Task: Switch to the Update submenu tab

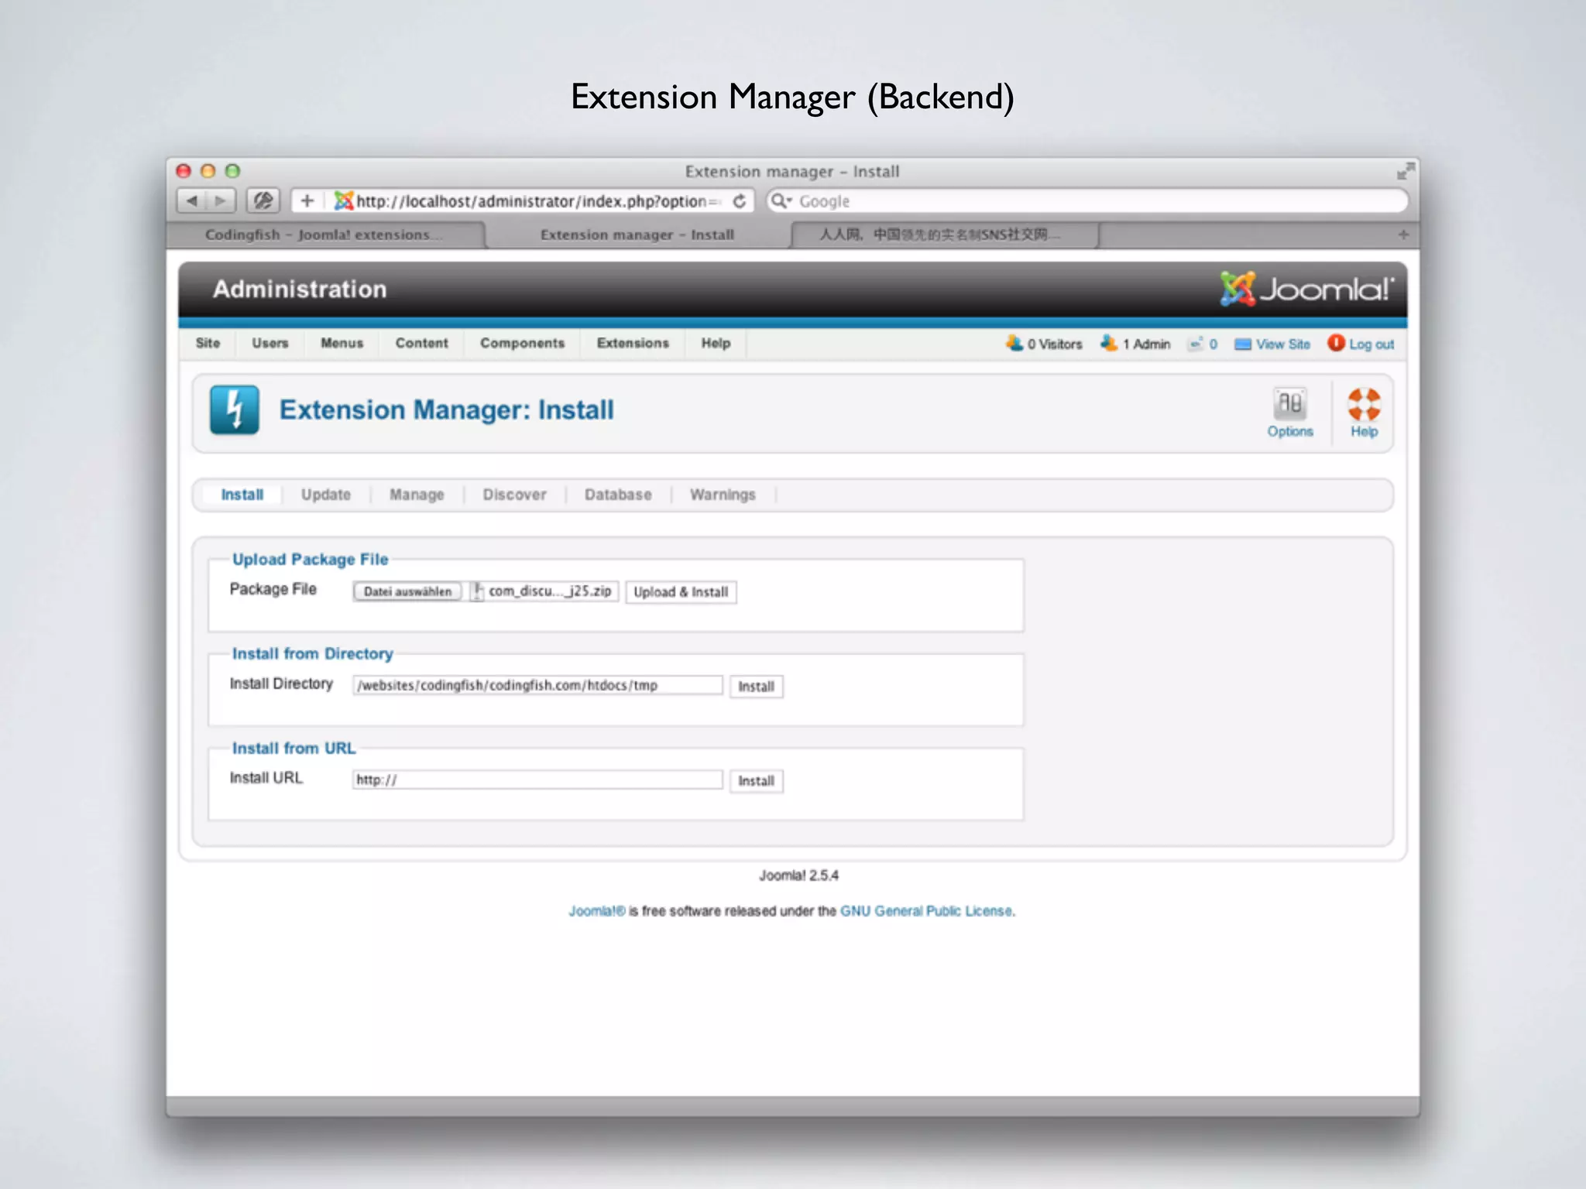Action: (x=325, y=495)
